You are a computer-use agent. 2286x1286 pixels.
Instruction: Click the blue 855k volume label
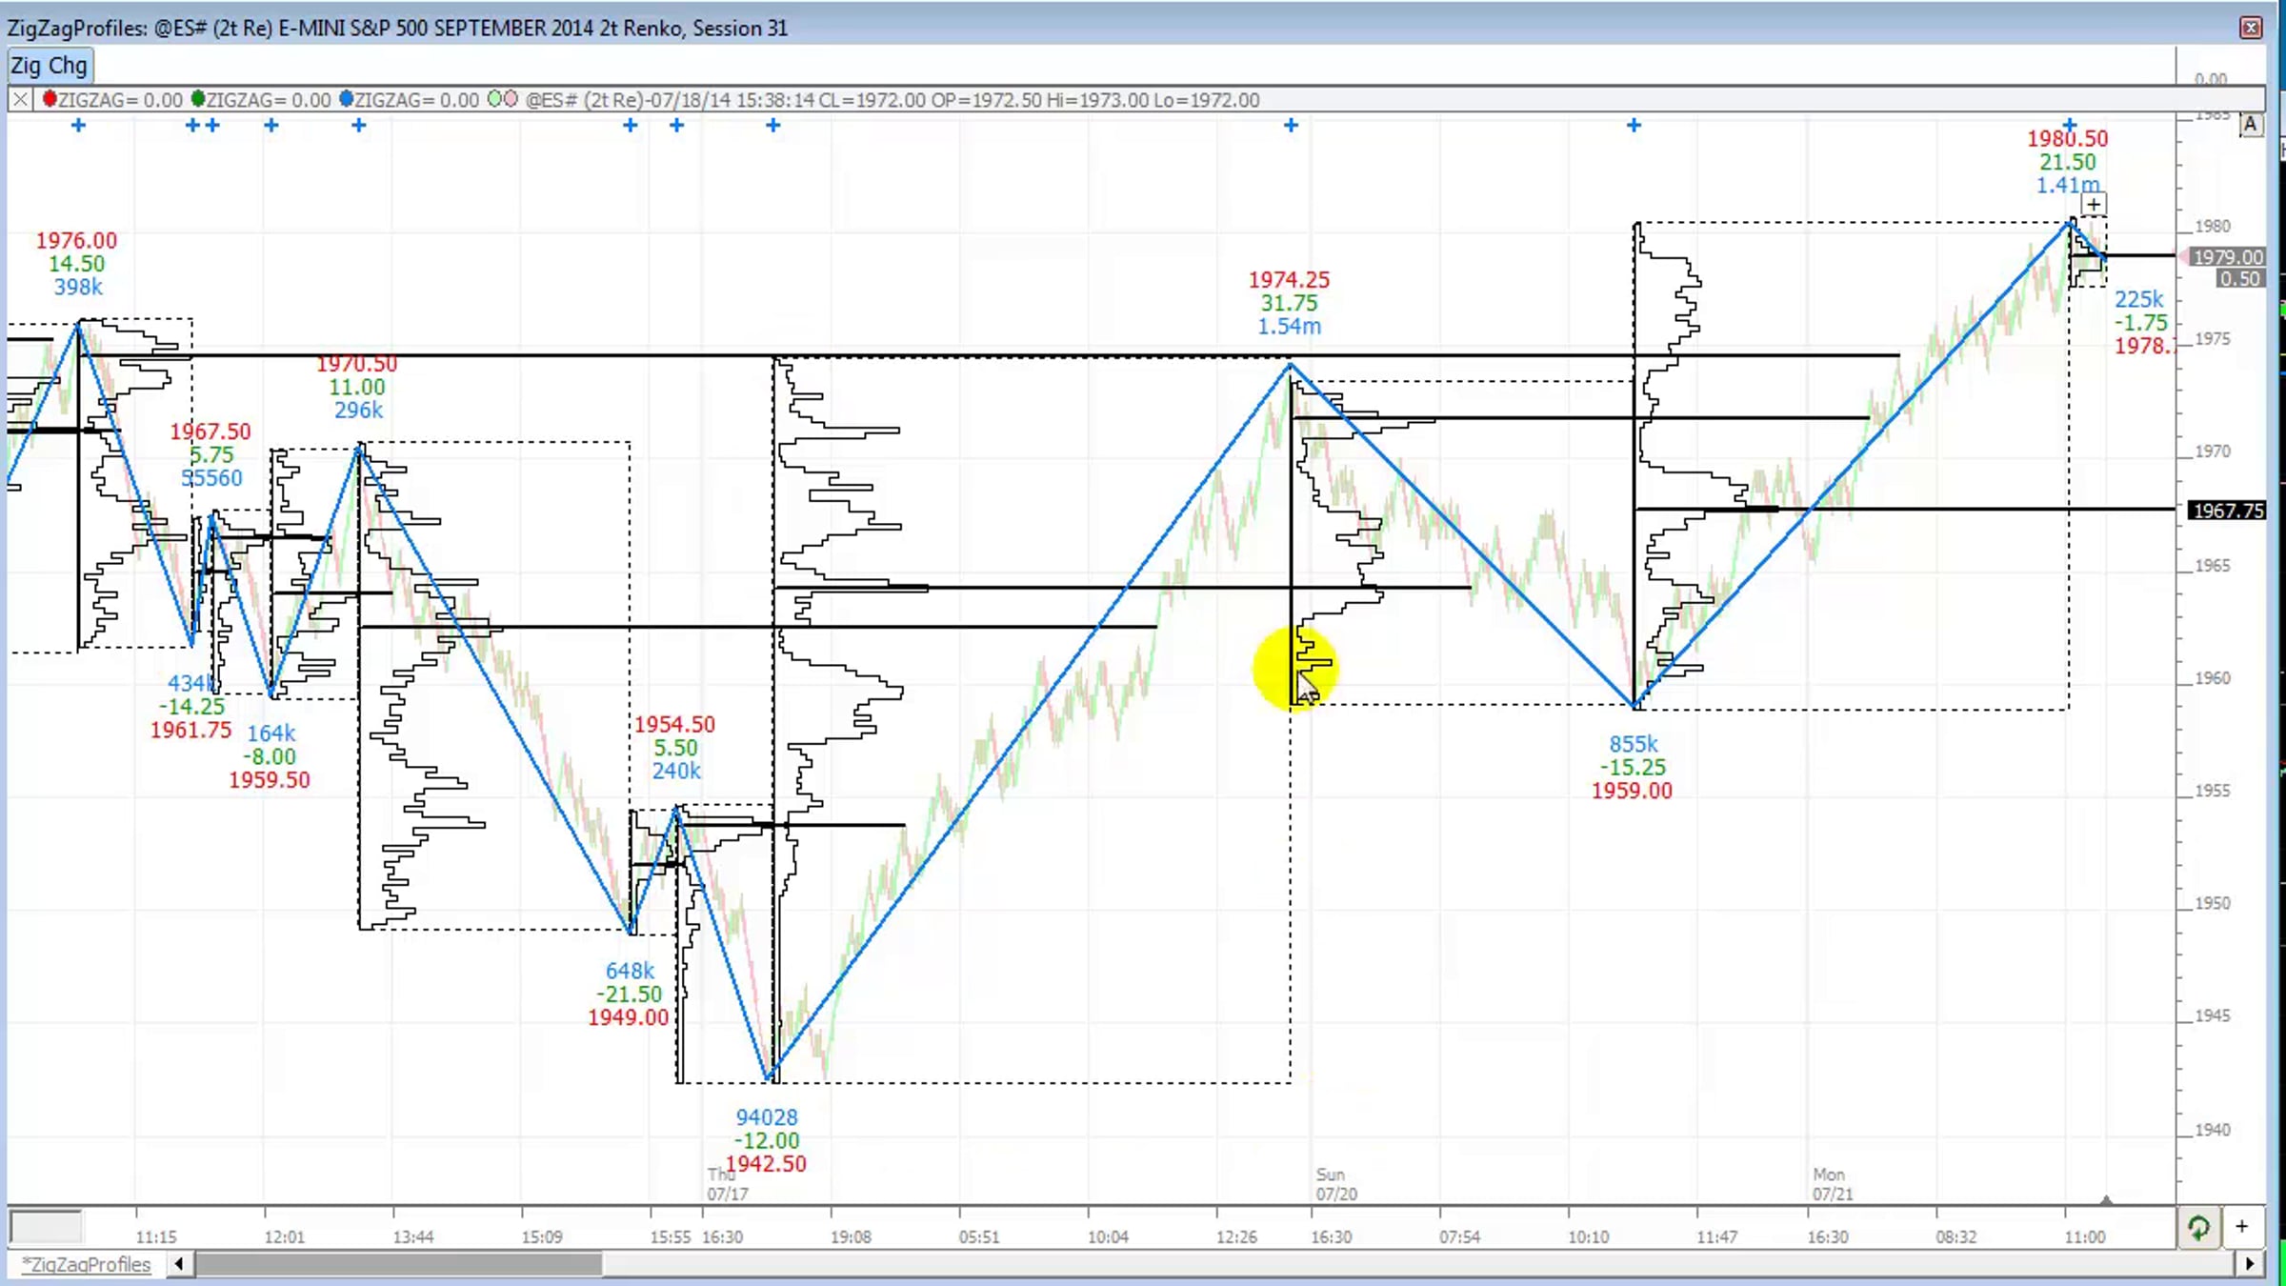click(1634, 745)
